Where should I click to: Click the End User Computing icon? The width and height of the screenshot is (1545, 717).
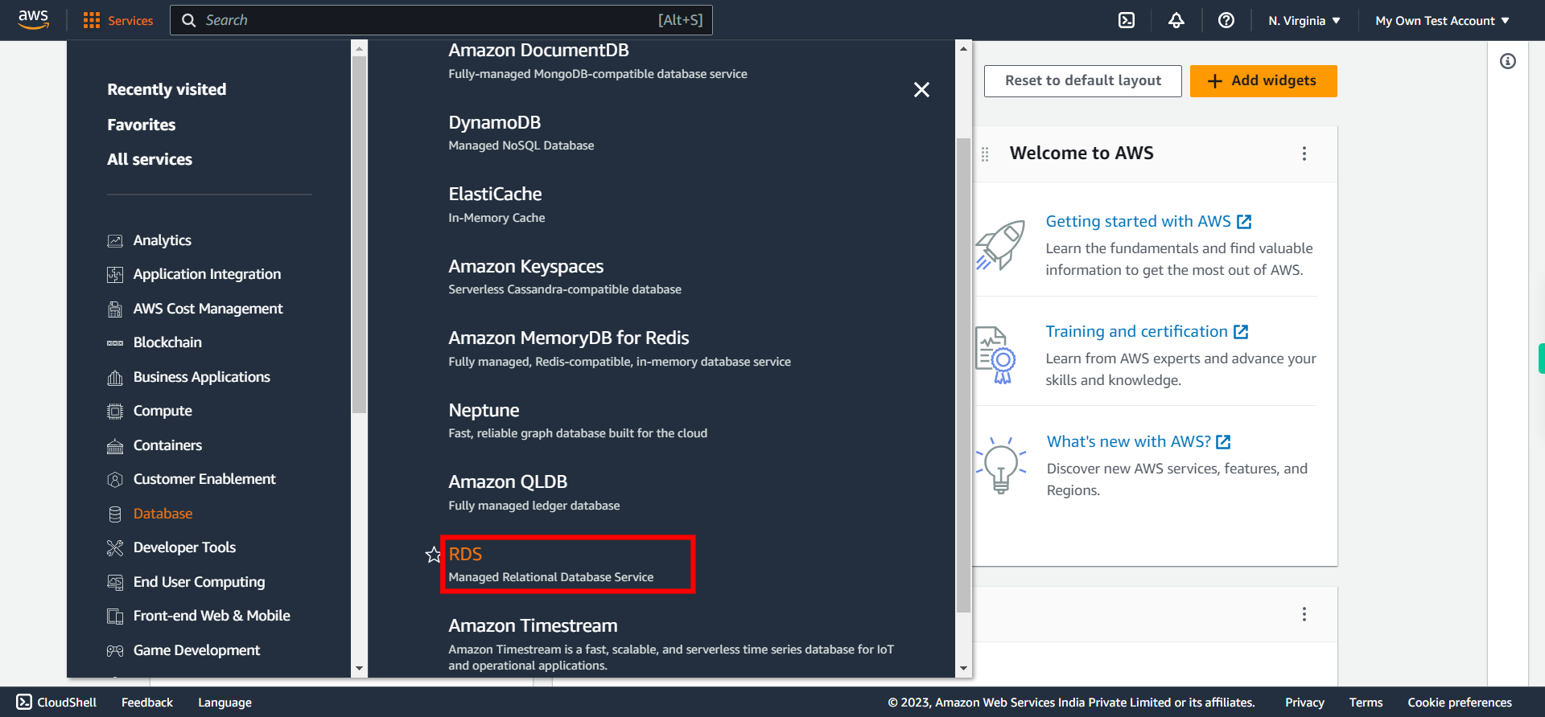pos(115,582)
